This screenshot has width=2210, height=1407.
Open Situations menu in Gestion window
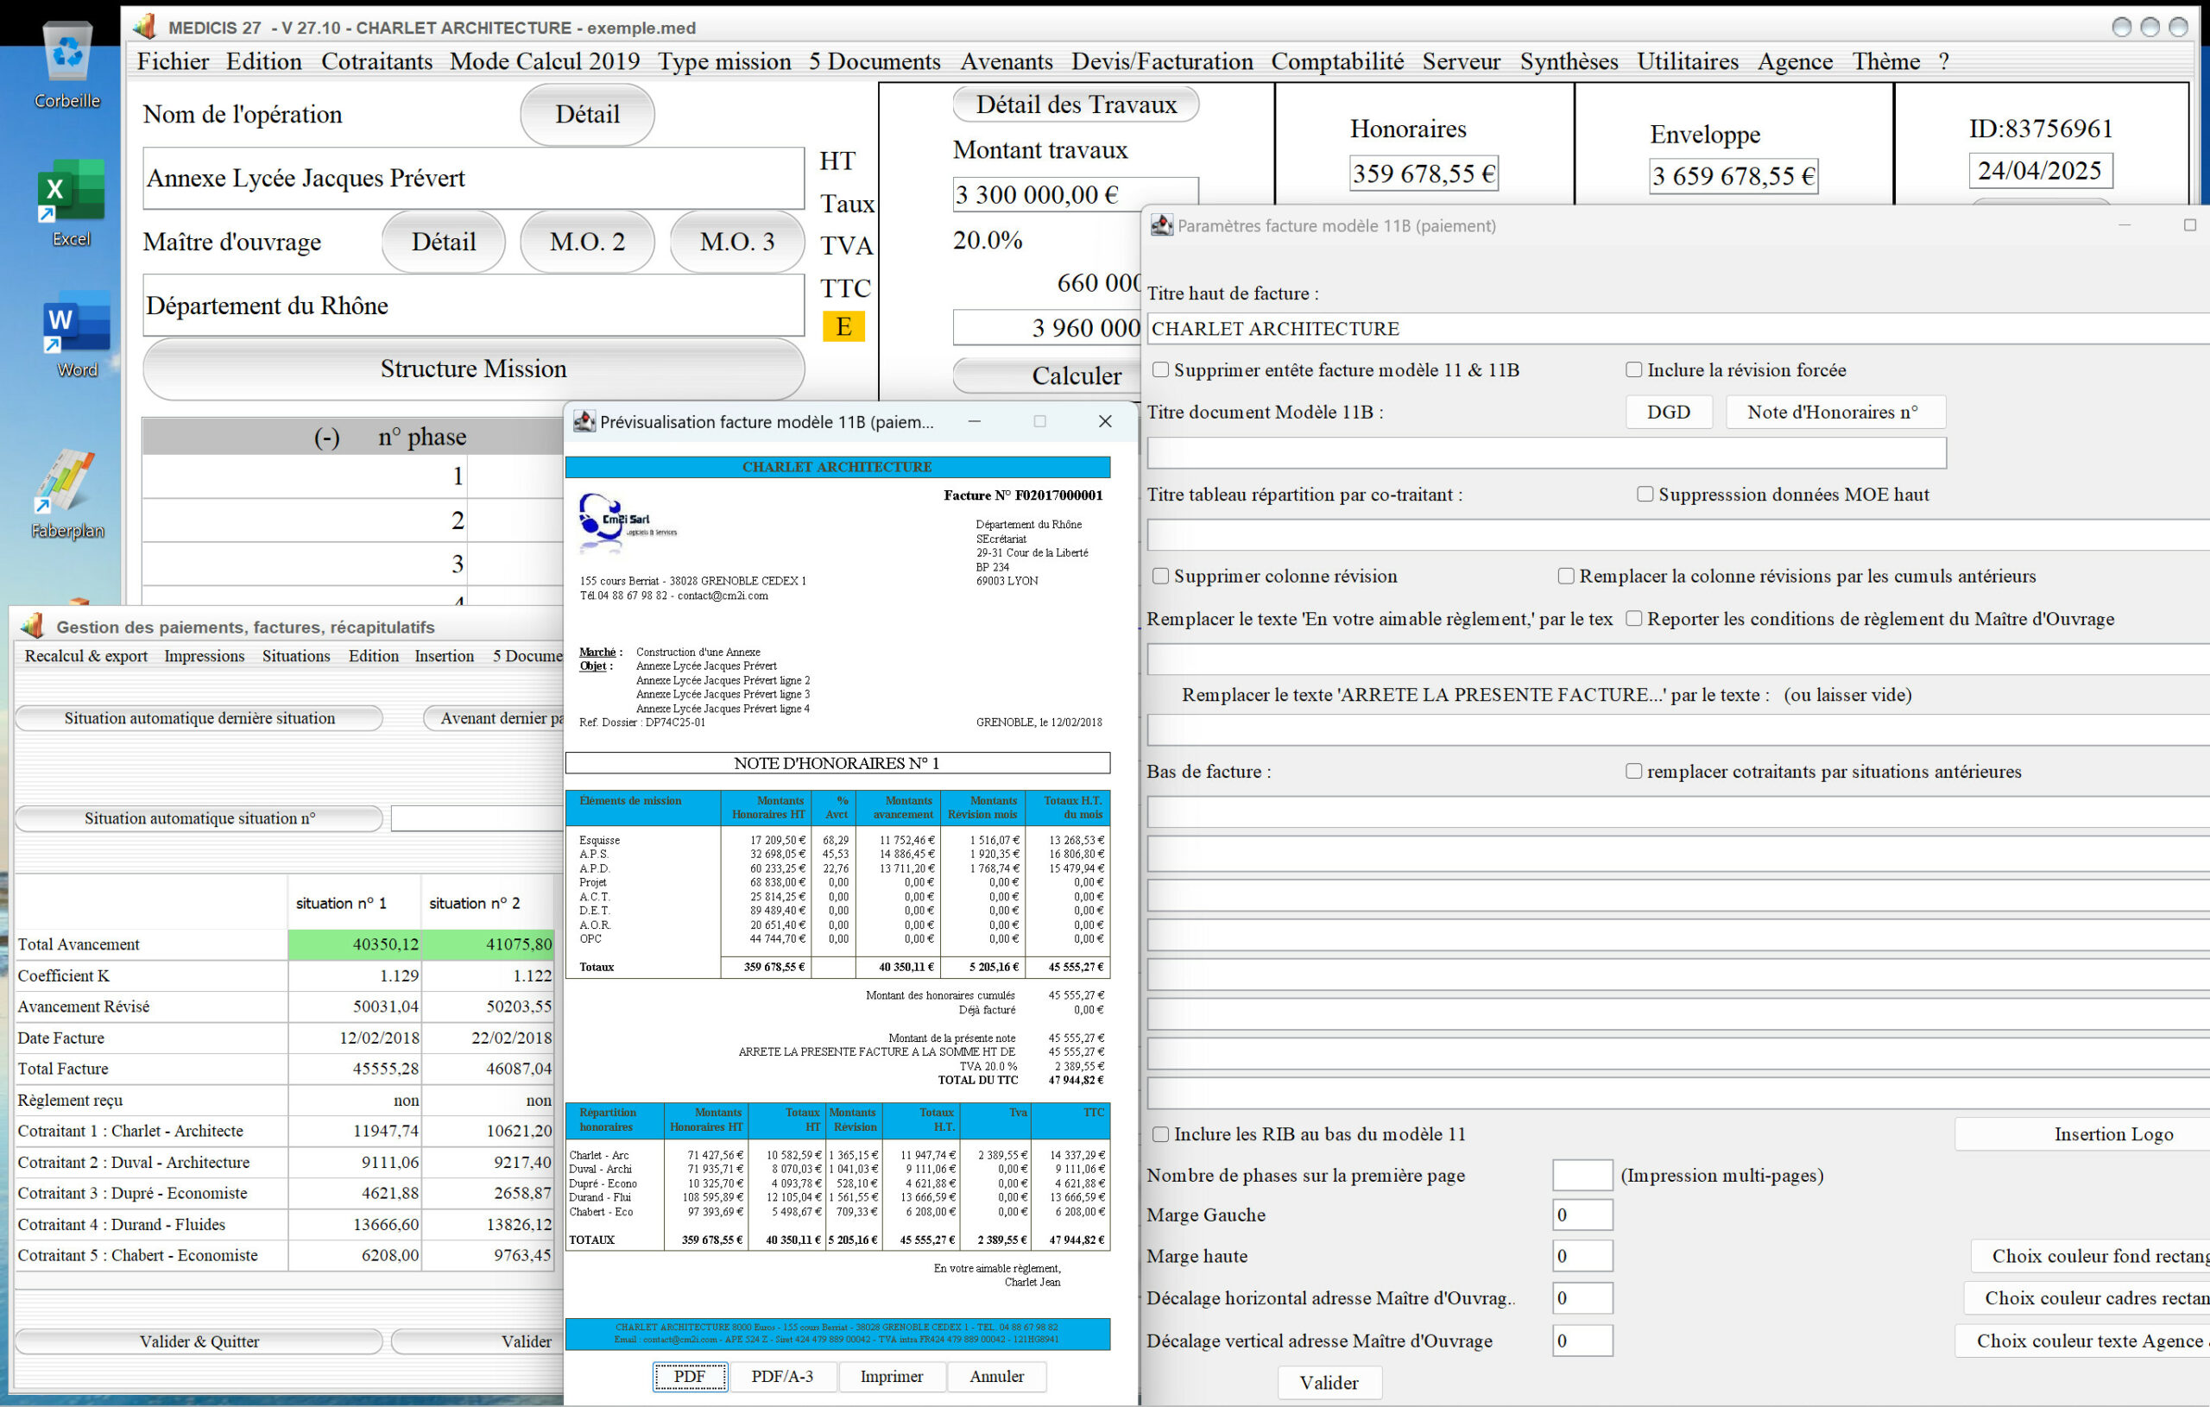click(295, 655)
